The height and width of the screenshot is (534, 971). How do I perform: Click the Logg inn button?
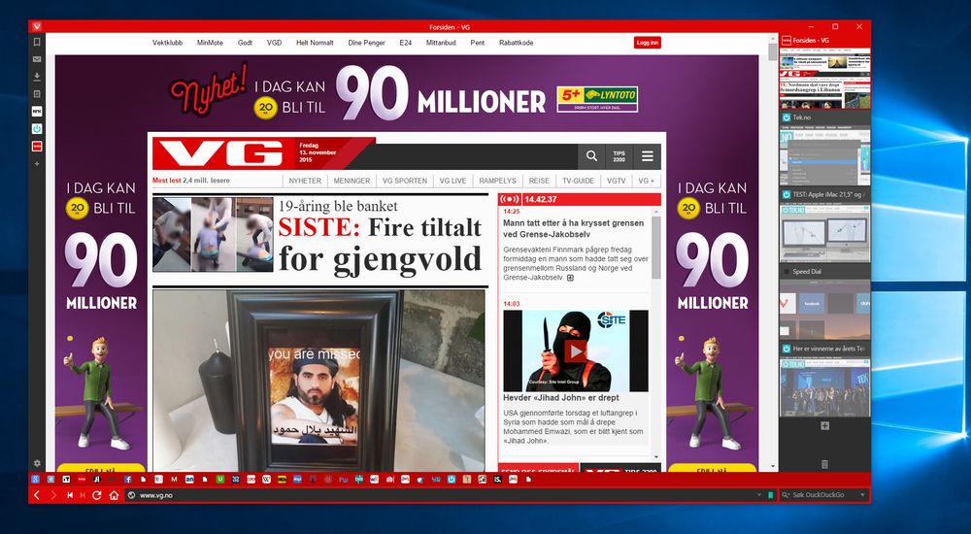[x=647, y=43]
